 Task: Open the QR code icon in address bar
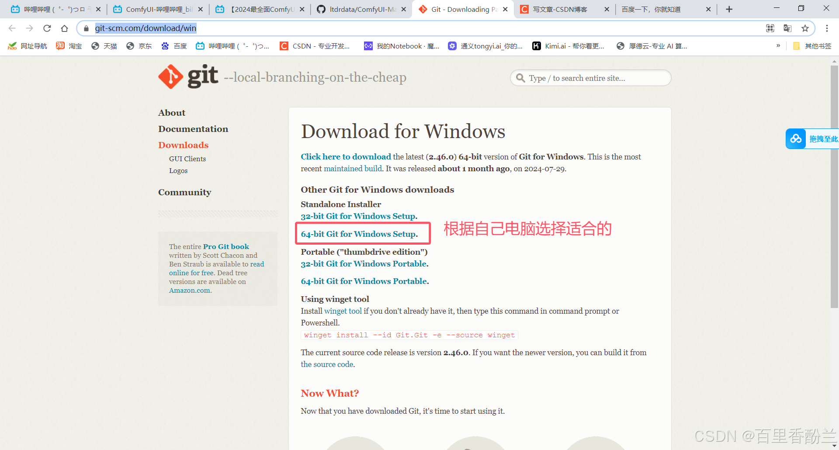[770, 28]
